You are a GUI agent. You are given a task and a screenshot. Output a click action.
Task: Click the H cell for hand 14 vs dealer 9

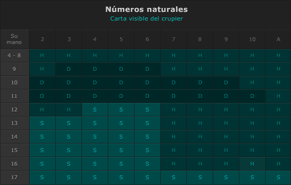[x=226, y=137]
